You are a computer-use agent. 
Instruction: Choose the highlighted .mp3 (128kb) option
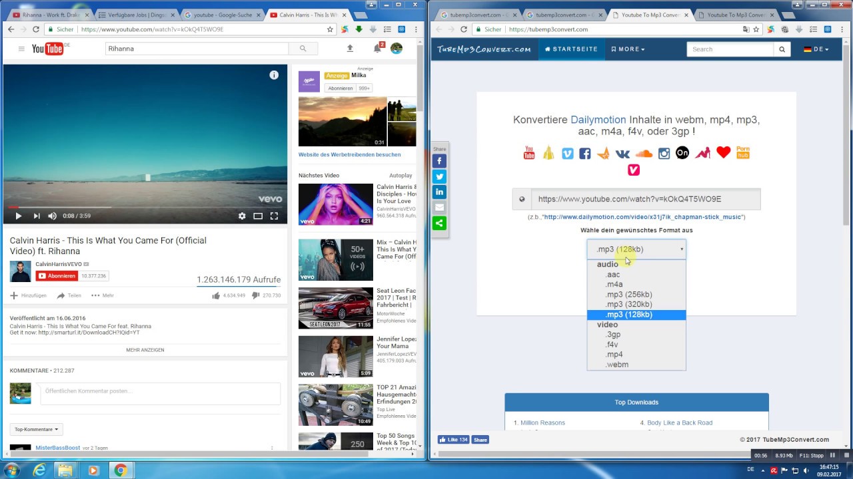(x=636, y=315)
